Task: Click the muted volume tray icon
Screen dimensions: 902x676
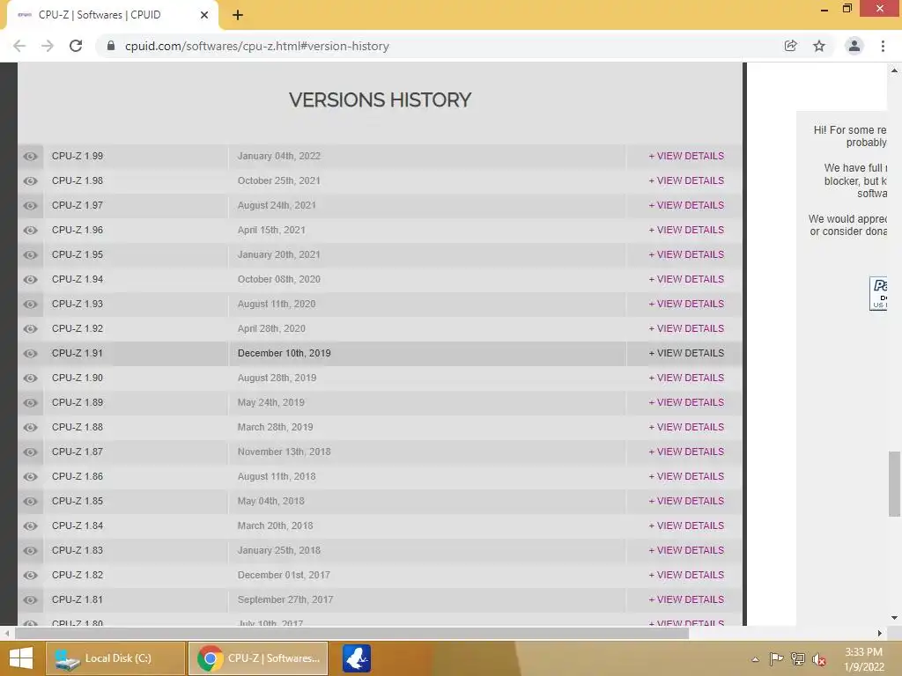Action: click(818, 659)
